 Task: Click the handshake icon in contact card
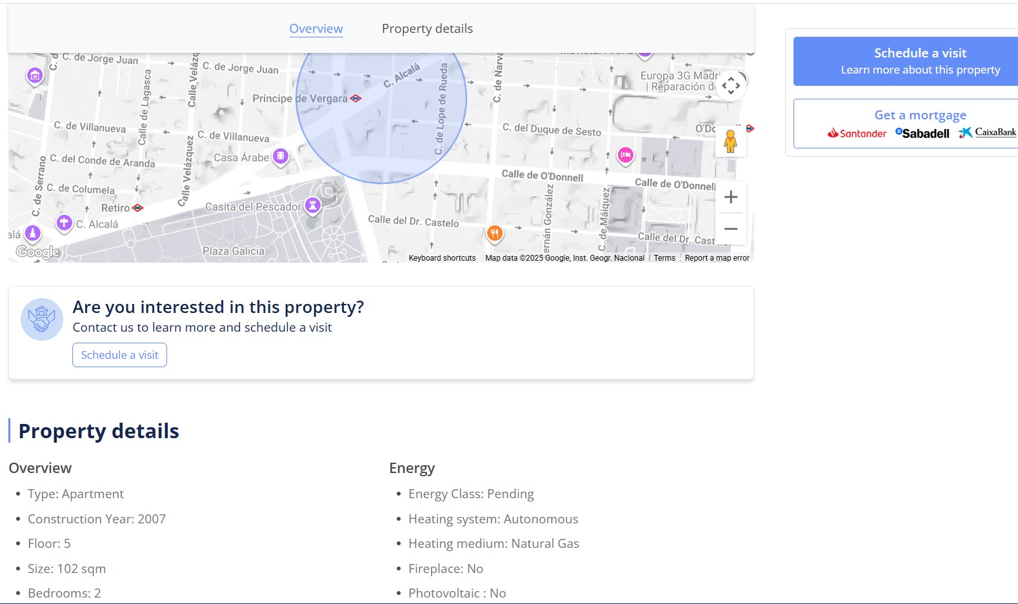(x=42, y=319)
